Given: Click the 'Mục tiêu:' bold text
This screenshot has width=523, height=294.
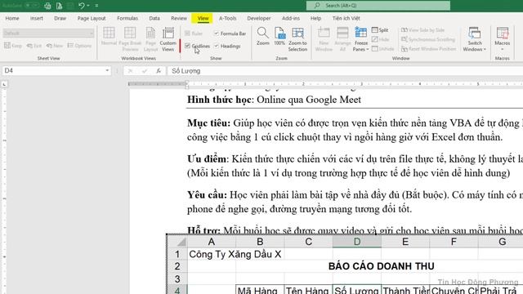Looking at the screenshot, I should tap(209, 123).
